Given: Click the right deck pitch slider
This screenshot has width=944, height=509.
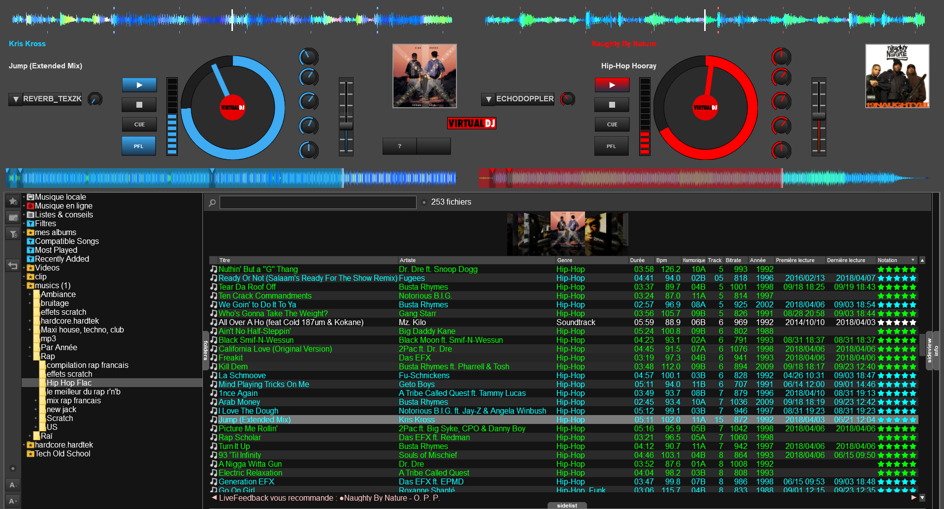Looking at the screenshot, I should (x=818, y=117).
